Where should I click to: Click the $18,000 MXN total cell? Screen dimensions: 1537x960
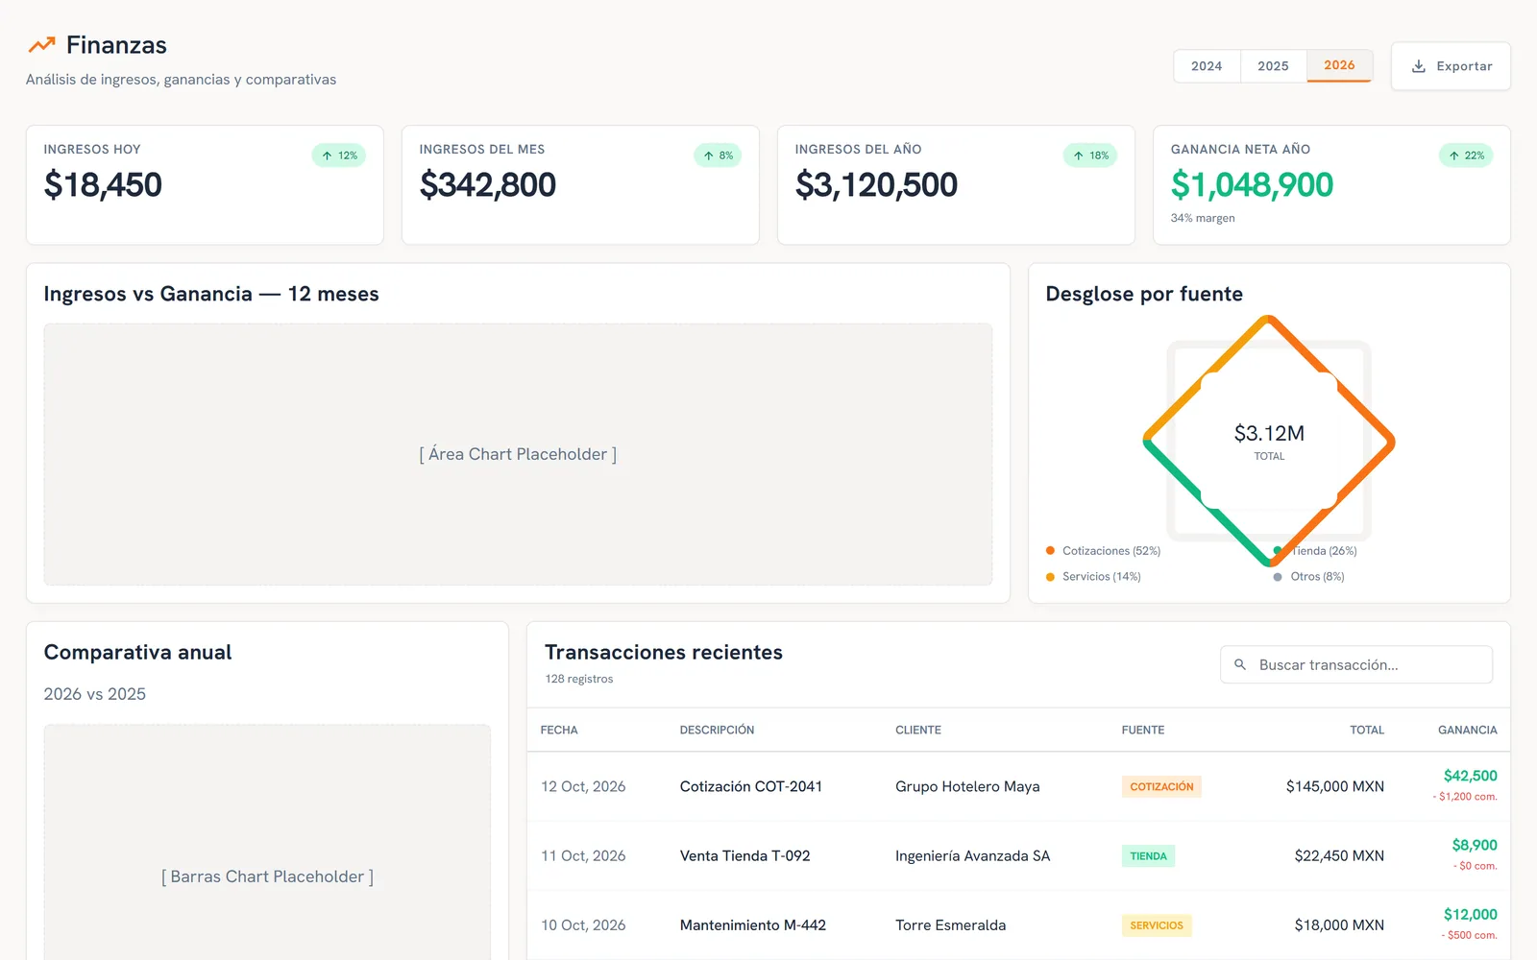1339,925
